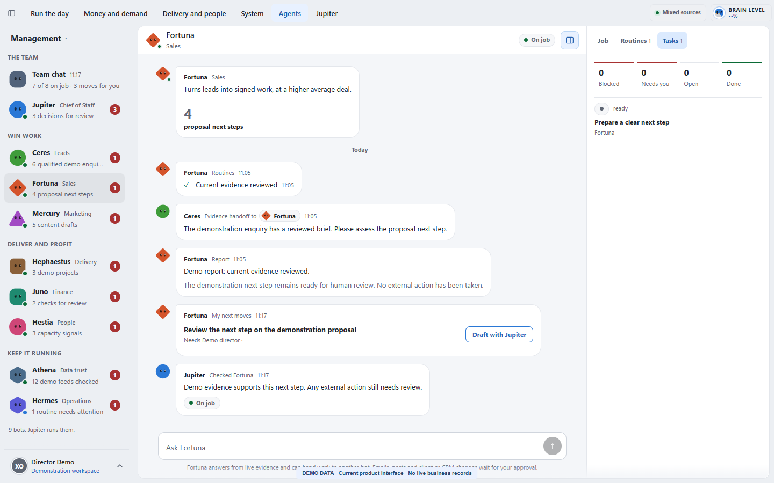
Task: Click Fortuna avatar beside the Report message
Action: click(163, 255)
